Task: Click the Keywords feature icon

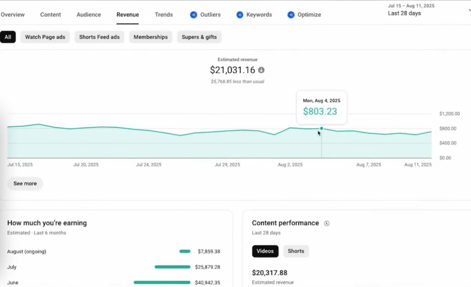Action: 239,14
